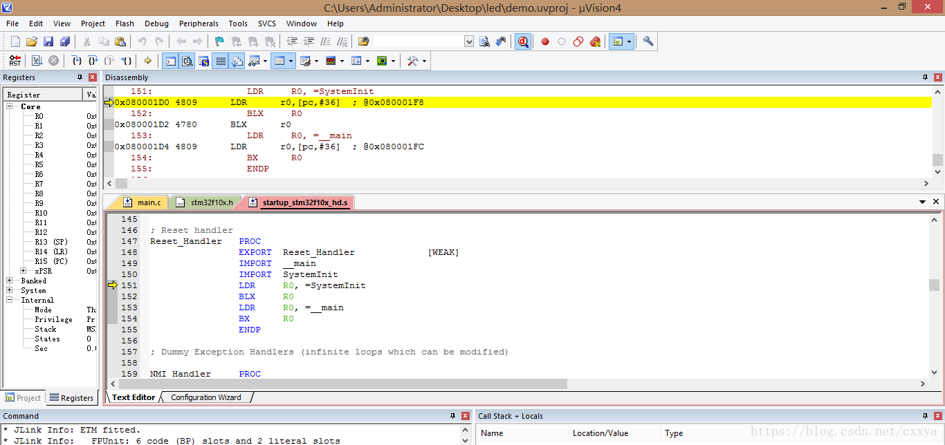
Task: Click the Step Over debug icon
Action: 93,61
